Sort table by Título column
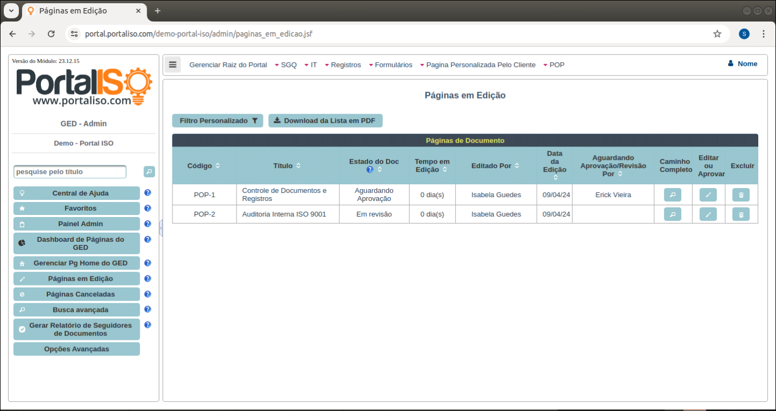Image resolution: width=776 pixels, height=411 pixels. [x=298, y=166]
